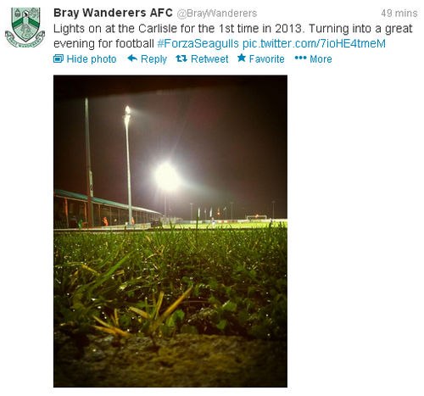Image resolution: width=424 pixels, height=396 pixels.
Task: Click the Hide photo icon
Action: 59,59
